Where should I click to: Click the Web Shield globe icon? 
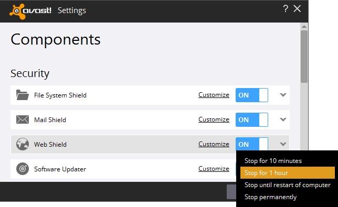pyautogui.click(x=23, y=144)
